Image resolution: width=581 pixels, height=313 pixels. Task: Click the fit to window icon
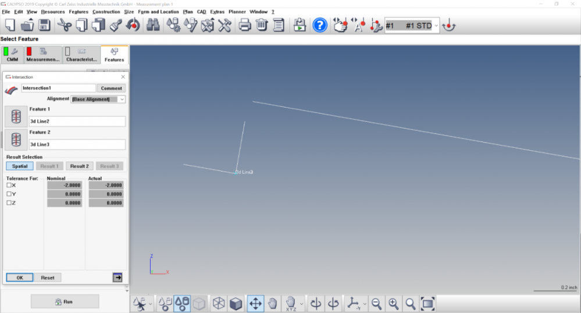click(427, 304)
